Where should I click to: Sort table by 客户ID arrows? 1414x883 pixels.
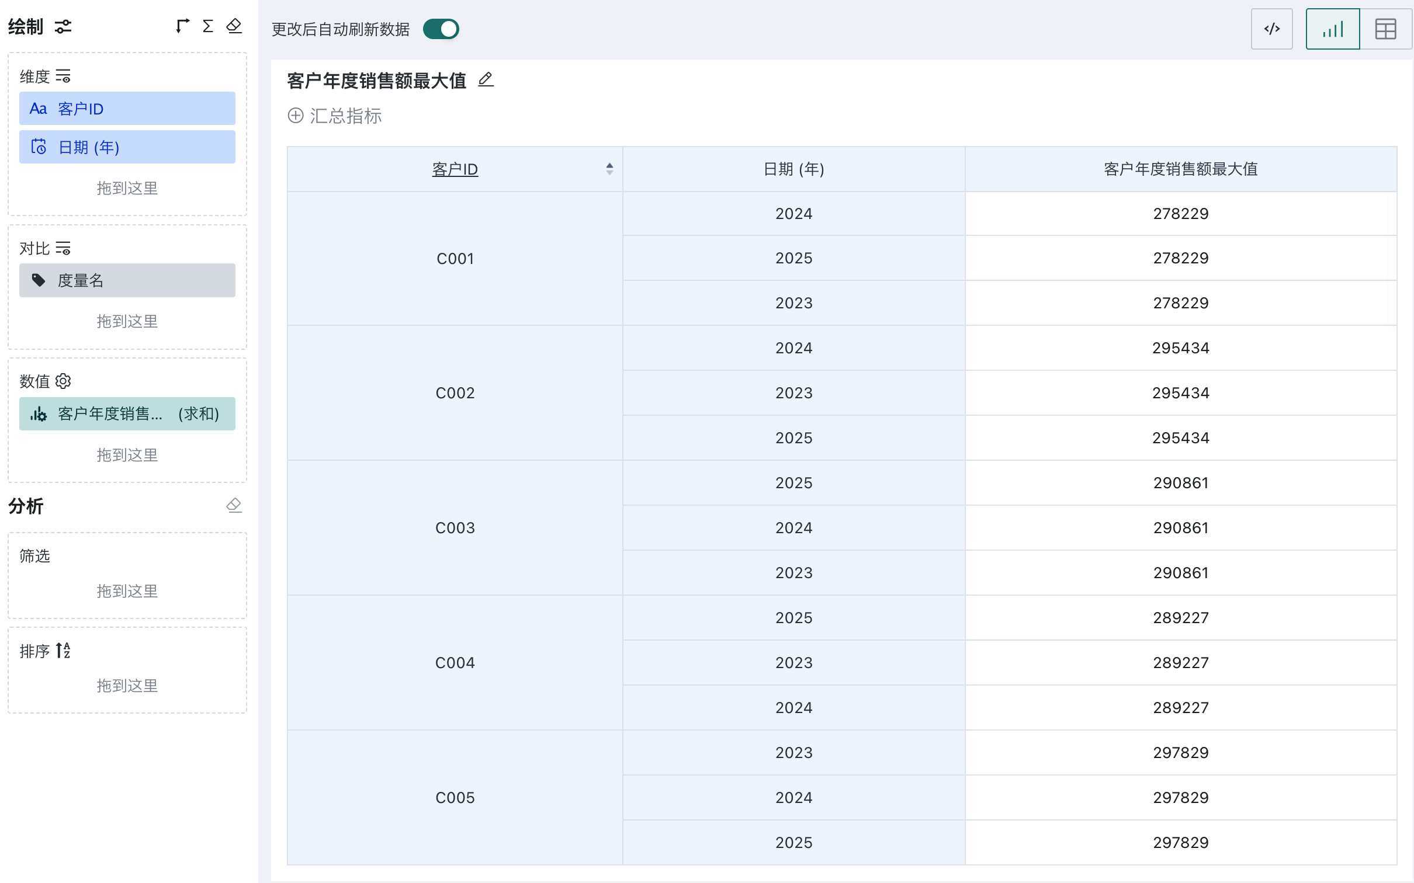coord(609,169)
